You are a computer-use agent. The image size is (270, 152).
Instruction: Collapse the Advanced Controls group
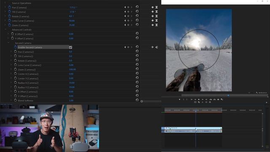coord(5,30)
